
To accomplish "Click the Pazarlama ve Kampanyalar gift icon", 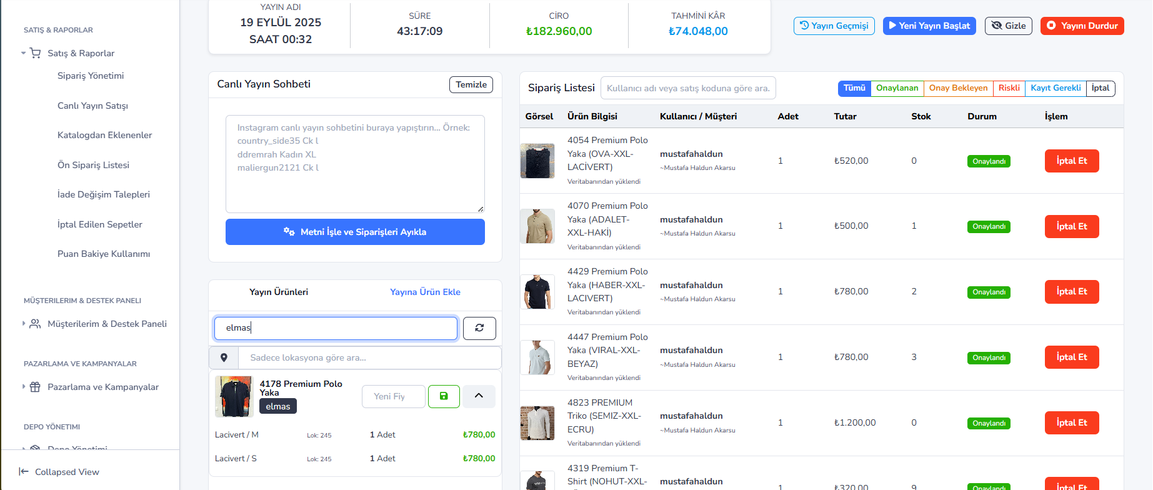I will pyautogui.click(x=36, y=387).
